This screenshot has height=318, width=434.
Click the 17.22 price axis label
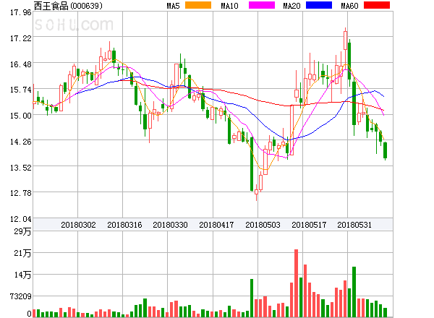point(21,38)
